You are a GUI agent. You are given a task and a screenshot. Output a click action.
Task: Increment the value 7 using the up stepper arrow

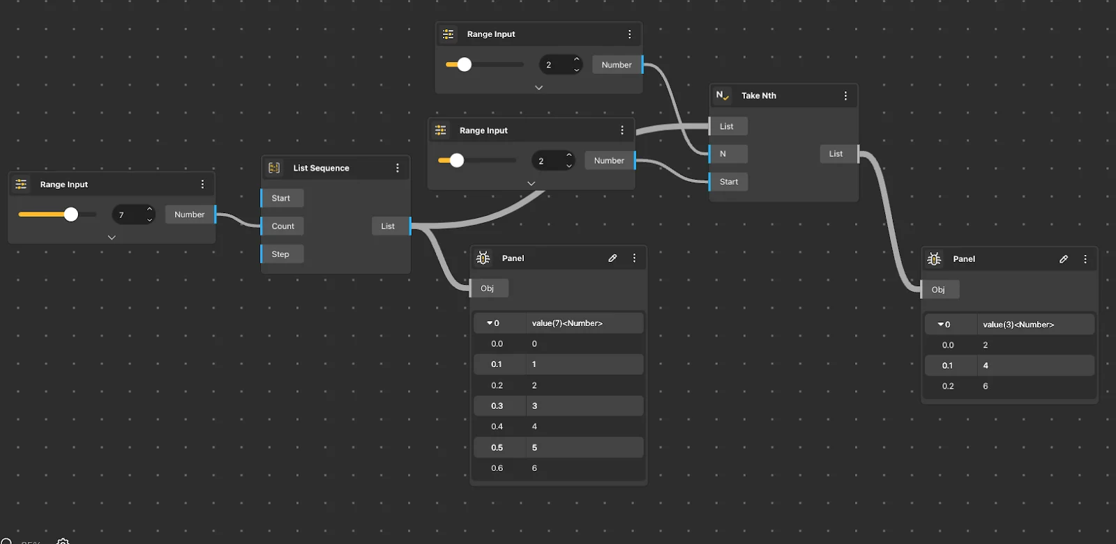pos(149,209)
